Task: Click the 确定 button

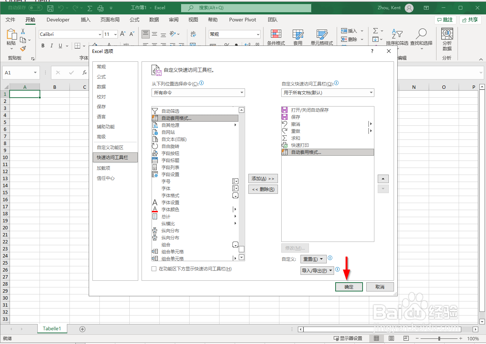Action: [x=349, y=287]
